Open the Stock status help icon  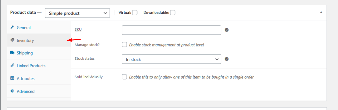click(x=226, y=59)
